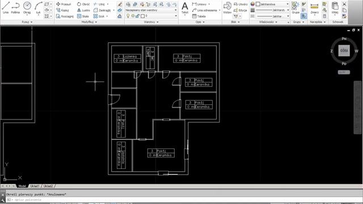Viewport: 363px width, 204px height.
Task: Click Utwórz (create block) button
Action: pos(240,4)
